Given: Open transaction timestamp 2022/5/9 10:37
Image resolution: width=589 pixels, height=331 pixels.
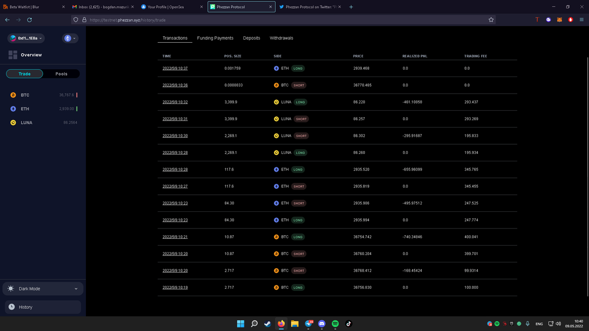Looking at the screenshot, I should 175,68.
